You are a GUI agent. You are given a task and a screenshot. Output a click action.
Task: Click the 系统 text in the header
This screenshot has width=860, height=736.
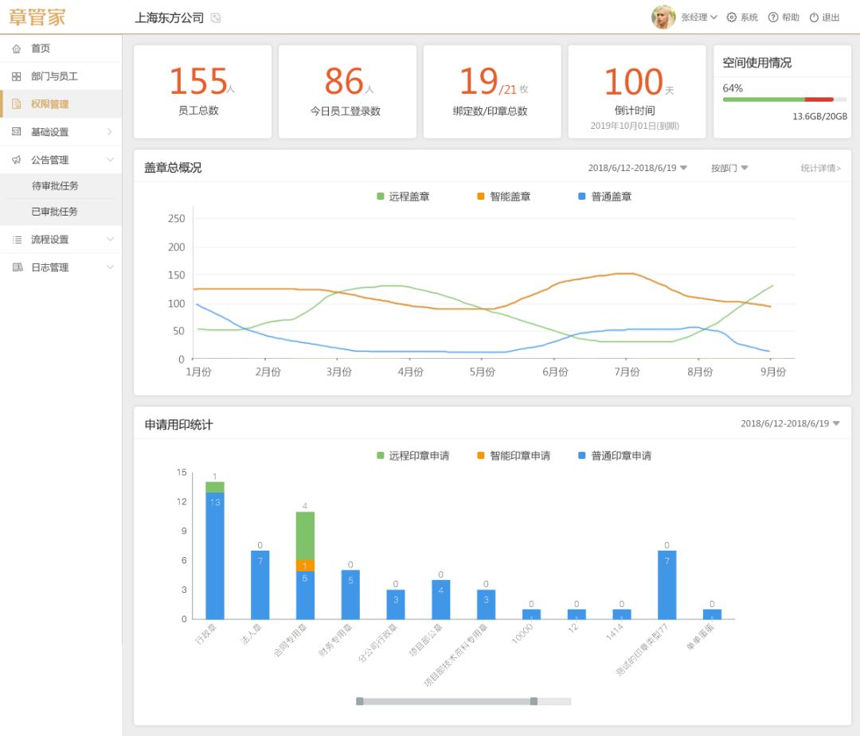point(749,18)
